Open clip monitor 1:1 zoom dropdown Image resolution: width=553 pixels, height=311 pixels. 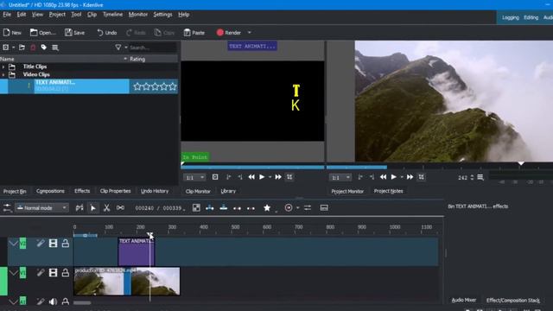point(194,177)
